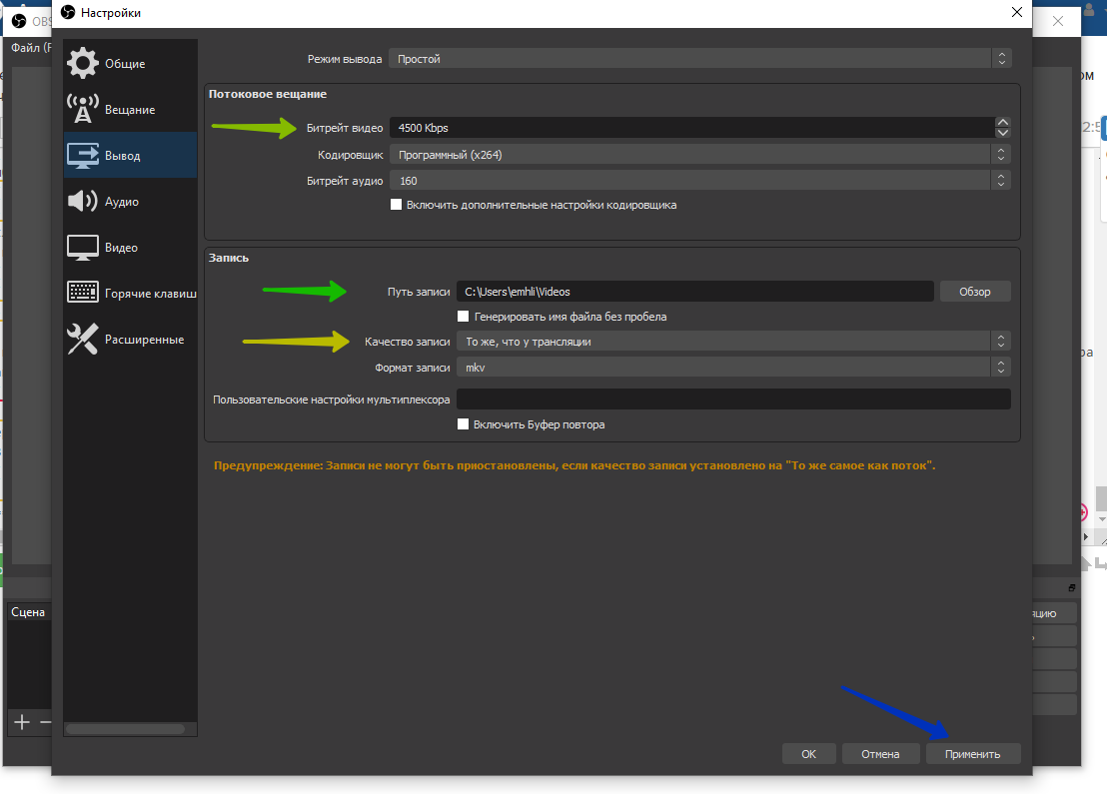The width and height of the screenshot is (1107, 794).
Task: Expand the Режим вывода dropdown
Action: (x=699, y=59)
